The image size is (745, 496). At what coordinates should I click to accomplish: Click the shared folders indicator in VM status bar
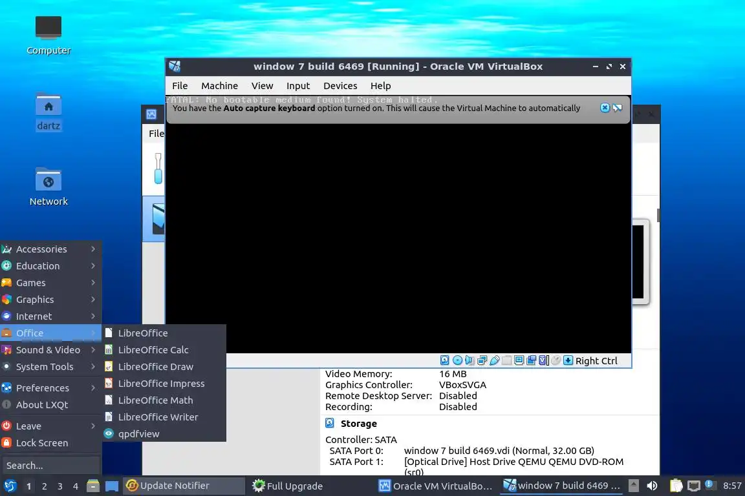(506, 360)
